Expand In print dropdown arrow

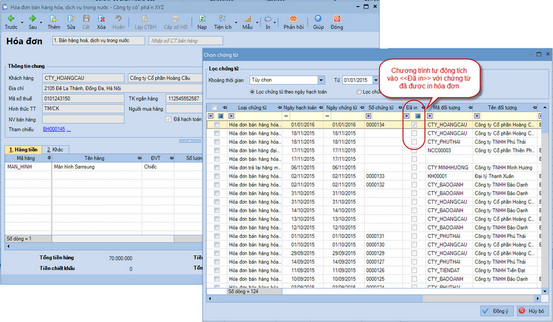pos(274,23)
